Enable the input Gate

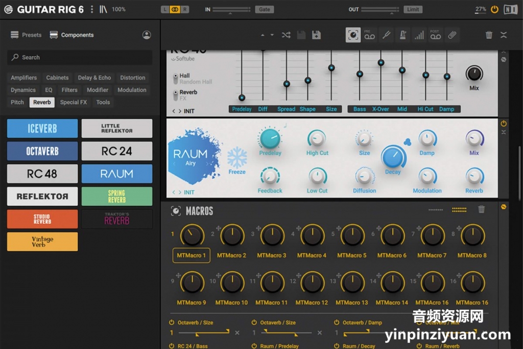(x=264, y=9)
